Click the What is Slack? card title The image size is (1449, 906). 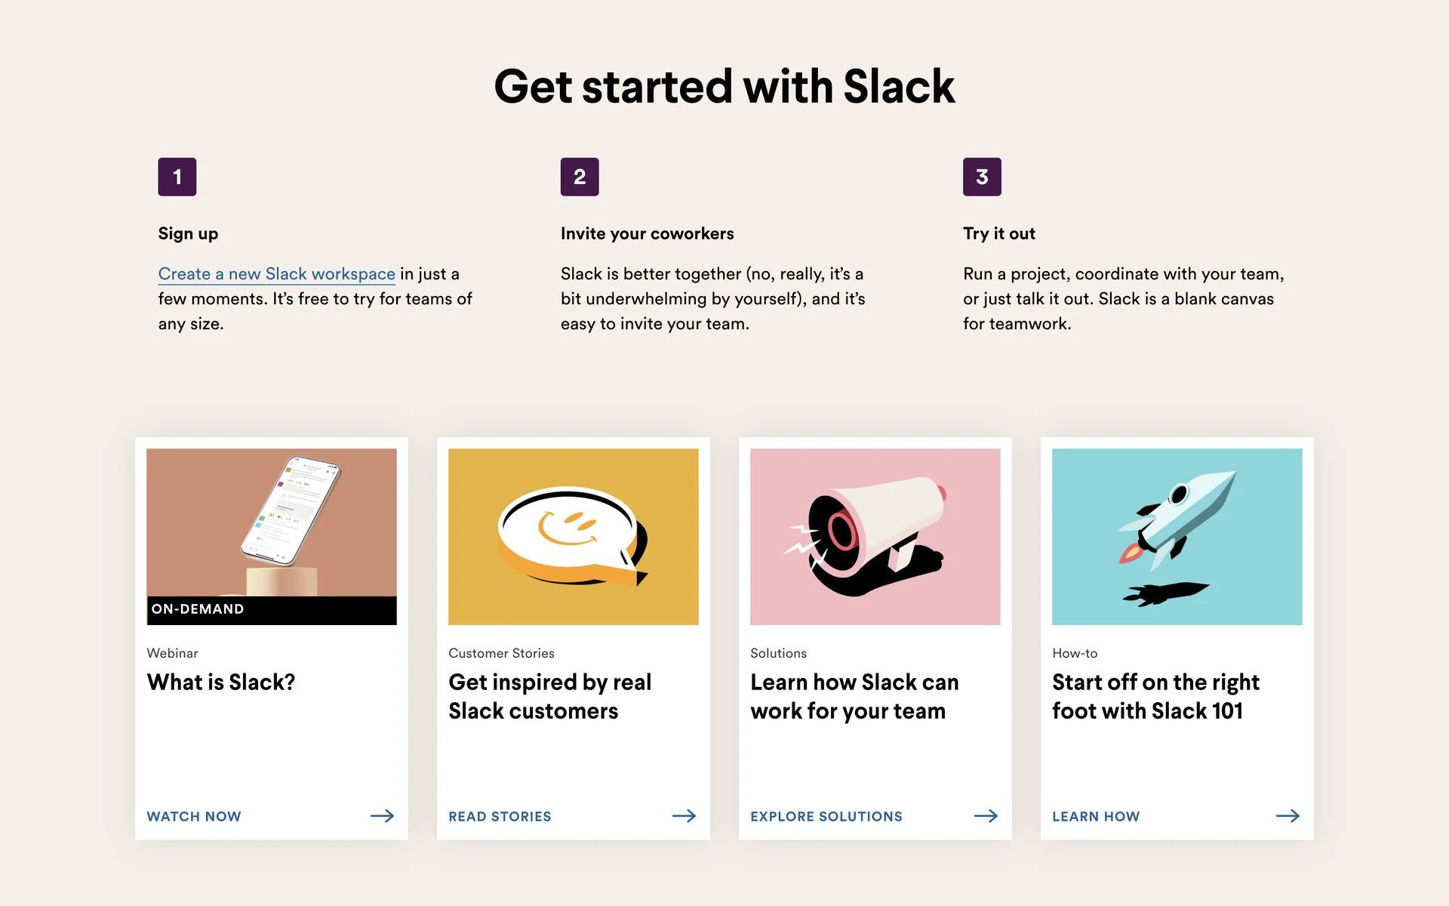(221, 683)
